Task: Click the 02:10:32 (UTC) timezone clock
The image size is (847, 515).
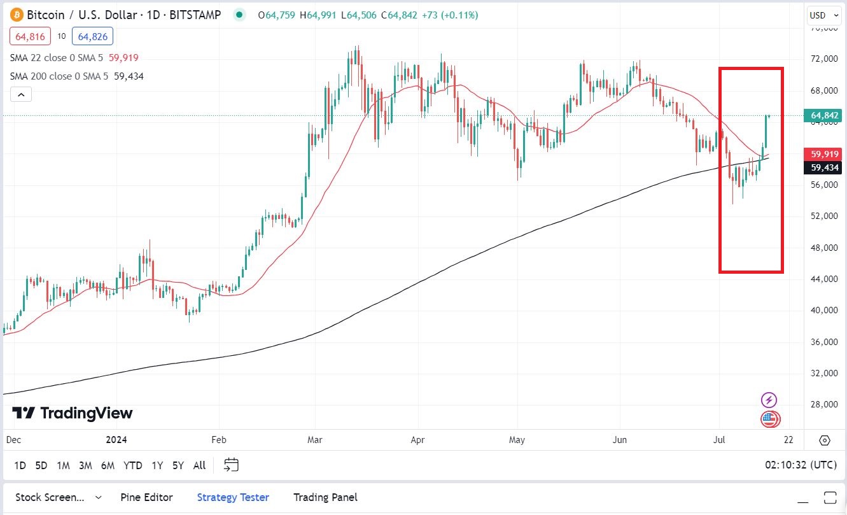Action: point(801,465)
